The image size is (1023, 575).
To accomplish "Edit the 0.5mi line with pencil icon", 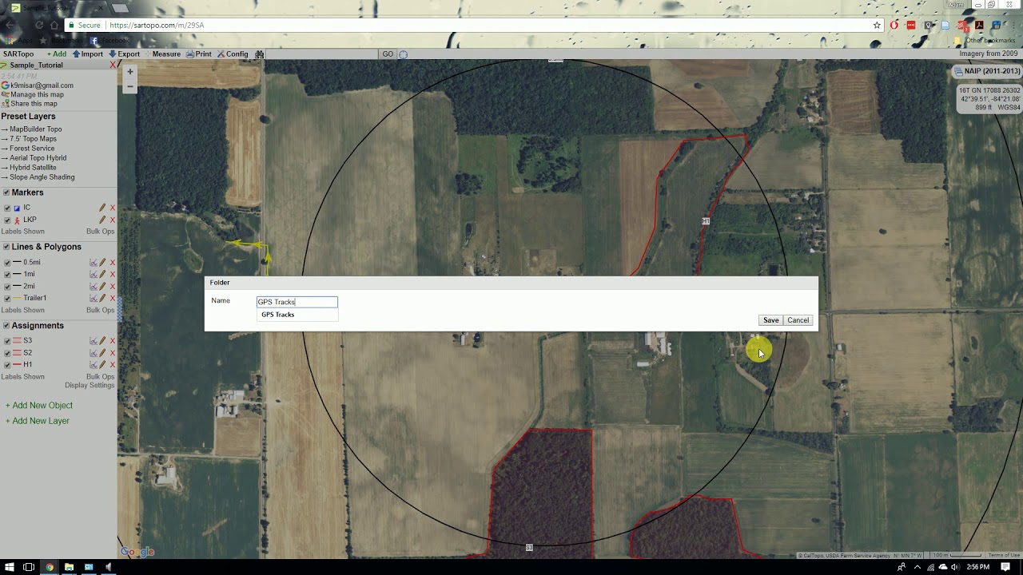I will click(x=102, y=262).
